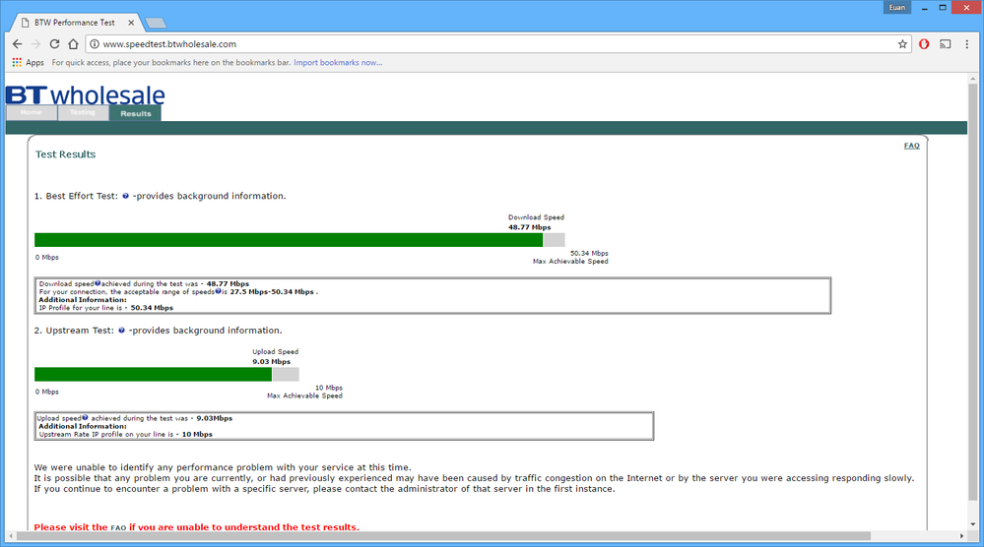Switch to the Home tab
The width and height of the screenshot is (984, 547).
pos(32,113)
